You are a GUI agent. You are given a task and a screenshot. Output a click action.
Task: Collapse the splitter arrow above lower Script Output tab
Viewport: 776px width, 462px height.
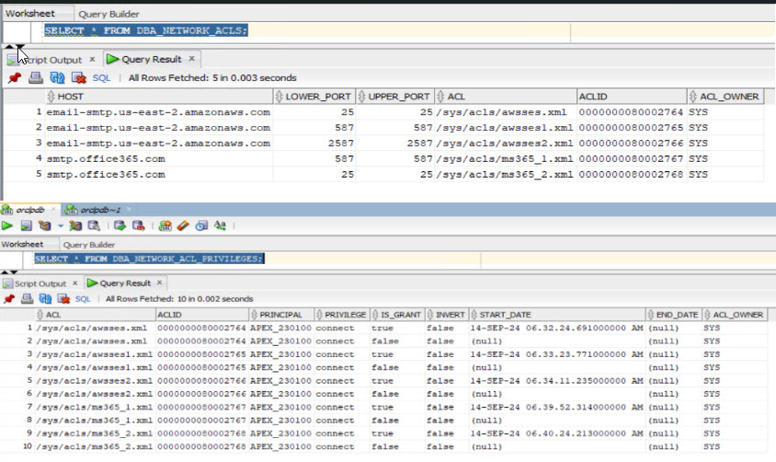6,271
